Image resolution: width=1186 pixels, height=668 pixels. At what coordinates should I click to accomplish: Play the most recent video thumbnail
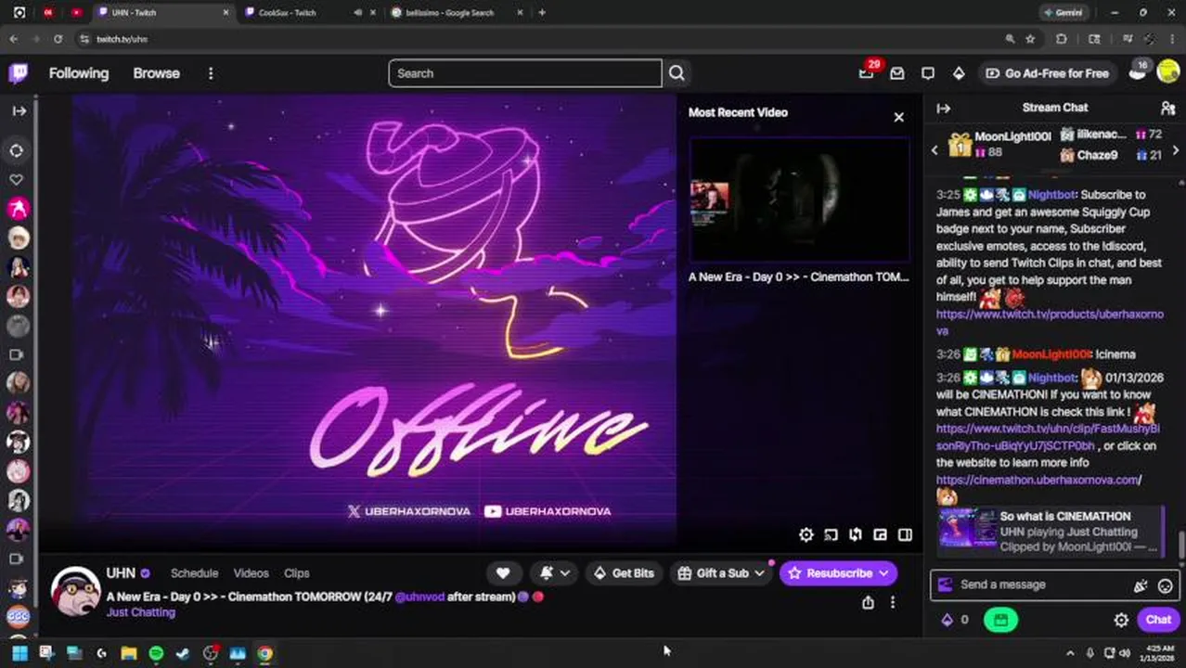click(799, 200)
